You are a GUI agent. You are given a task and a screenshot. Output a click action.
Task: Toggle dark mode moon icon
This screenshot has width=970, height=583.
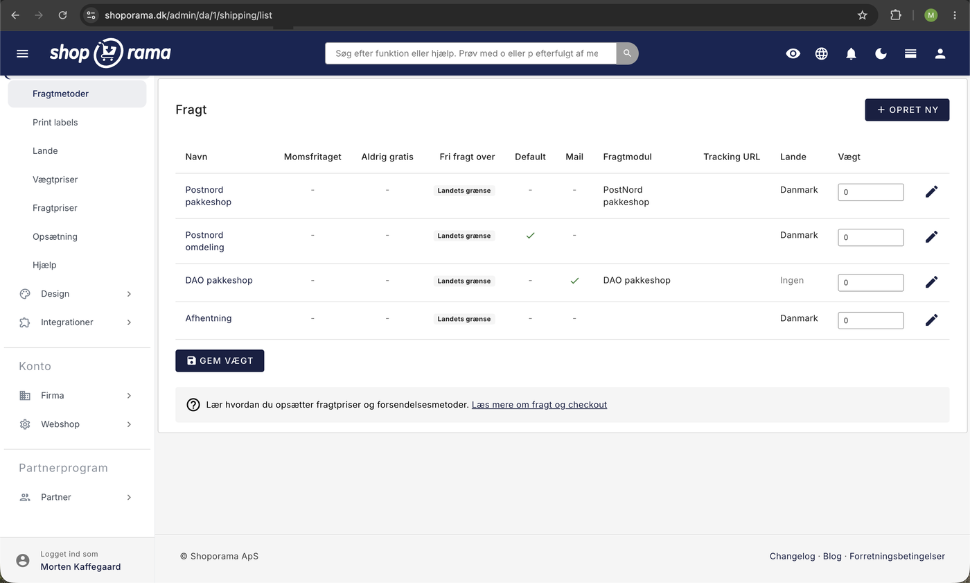pos(881,53)
